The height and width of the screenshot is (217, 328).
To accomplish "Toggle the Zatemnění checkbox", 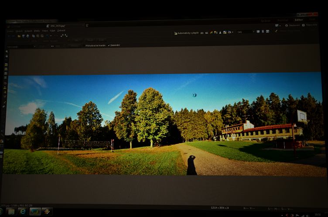I will point(114,45).
